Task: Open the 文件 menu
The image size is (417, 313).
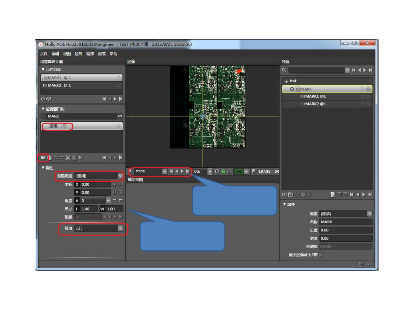Action: tap(44, 54)
